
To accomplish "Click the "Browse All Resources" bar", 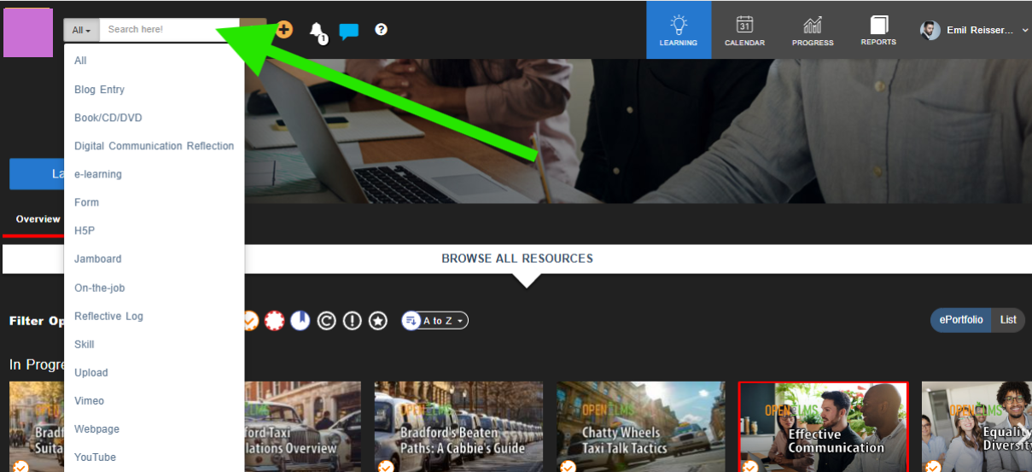I will [516, 258].
